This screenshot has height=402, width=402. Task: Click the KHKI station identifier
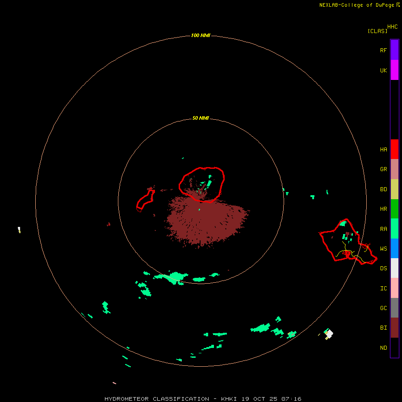229,399
